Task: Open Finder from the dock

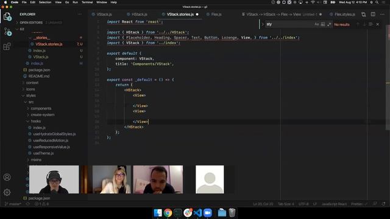Action: pyautogui.click(x=158, y=213)
